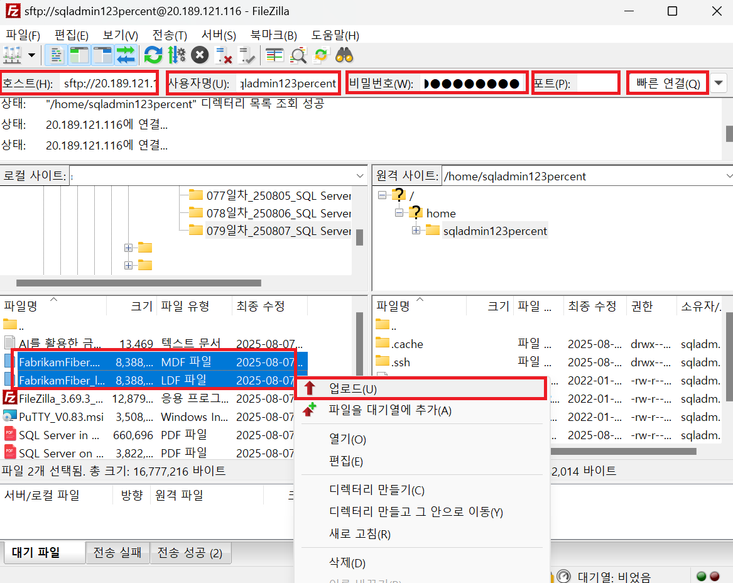Toggle synchronized browsing

point(321,55)
